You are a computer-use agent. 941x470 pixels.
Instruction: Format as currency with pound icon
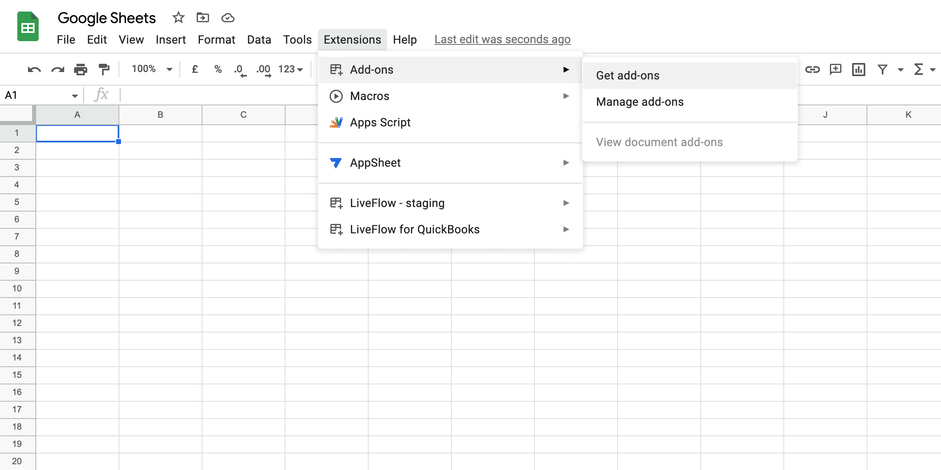(195, 69)
